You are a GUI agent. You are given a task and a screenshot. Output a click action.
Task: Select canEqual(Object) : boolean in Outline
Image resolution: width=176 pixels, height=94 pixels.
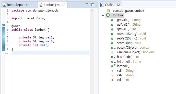coord(135,52)
